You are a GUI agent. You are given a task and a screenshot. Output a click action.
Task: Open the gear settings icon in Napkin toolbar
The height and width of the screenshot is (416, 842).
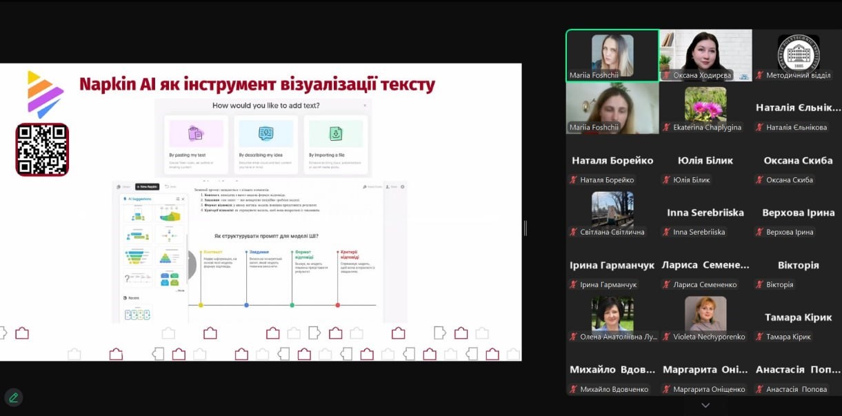pyautogui.click(x=403, y=186)
